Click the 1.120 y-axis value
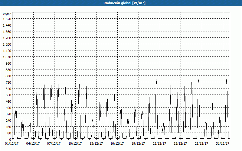Viewport: 242px width, 151px height. coord(7,50)
